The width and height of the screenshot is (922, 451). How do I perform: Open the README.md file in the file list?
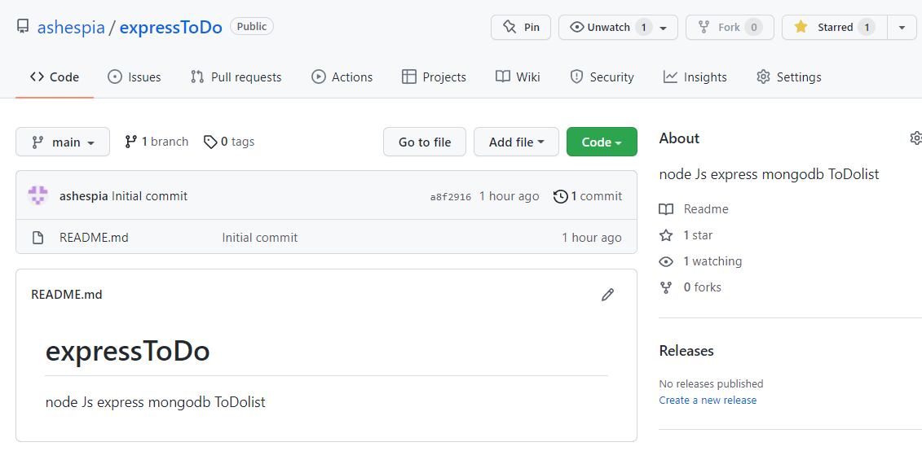click(94, 237)
